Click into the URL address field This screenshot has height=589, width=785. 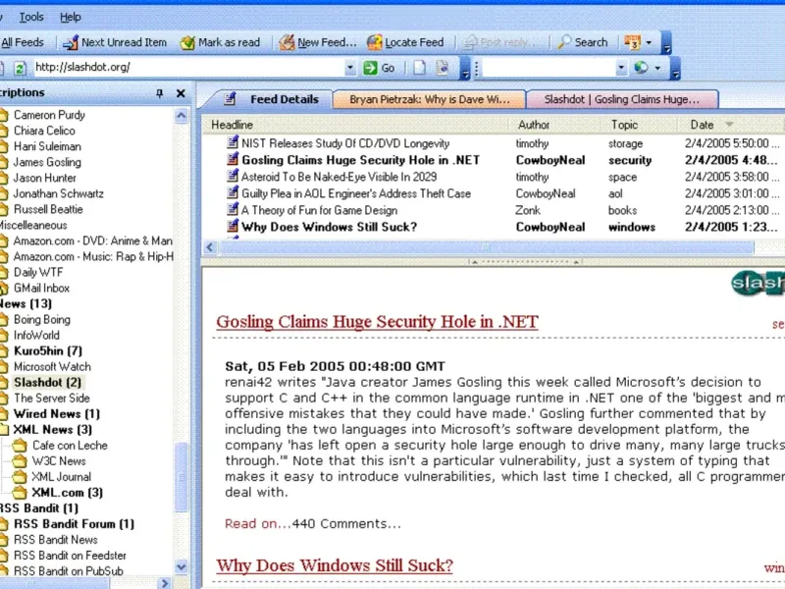(188, 67)
